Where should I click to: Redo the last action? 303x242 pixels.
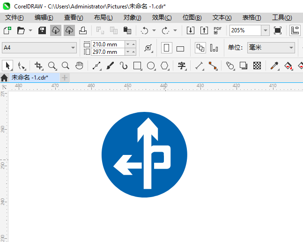point(165,30)
